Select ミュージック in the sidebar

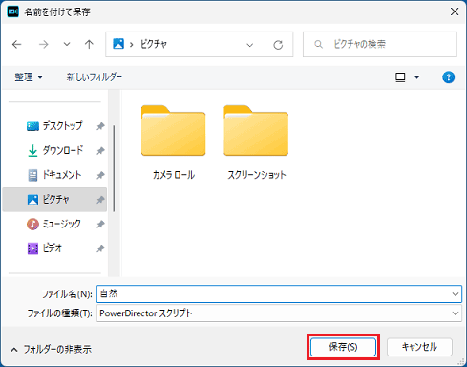[x=54, y=224]
